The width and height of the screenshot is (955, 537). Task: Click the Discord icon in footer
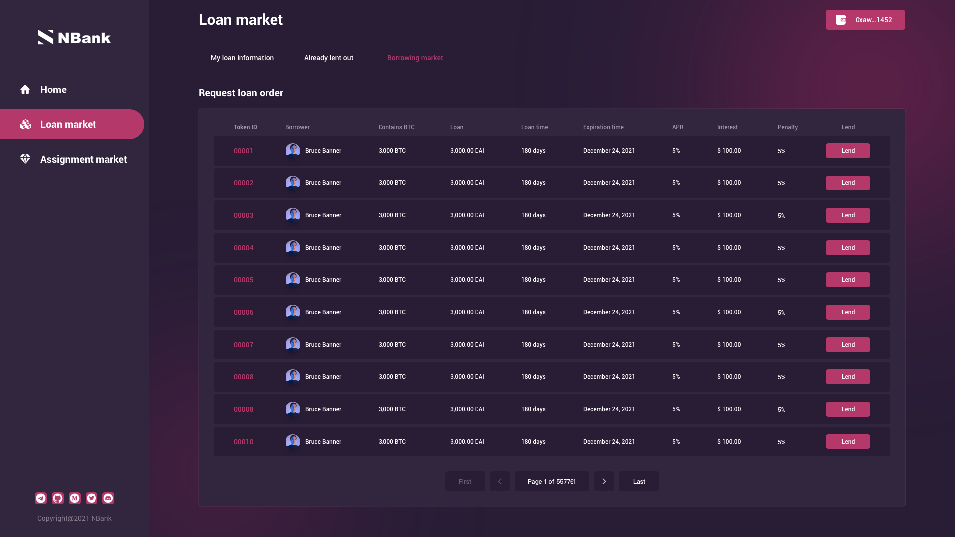(108, 498)
